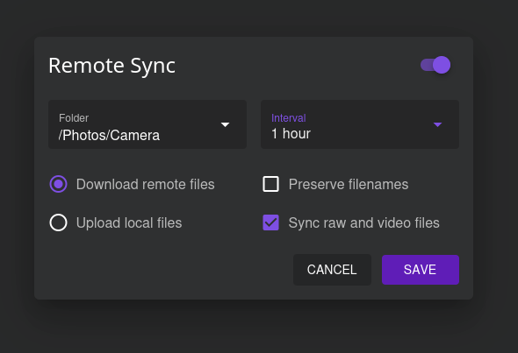The height and width of the screenshot is (353, 518).
Task: Open the Folder dropdown showing /Photos/Camera
Action: point(147,124)
